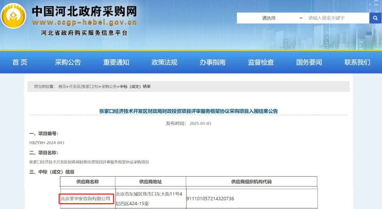
Task: Open the 采购公告 navigation menu
Action: click(x=68, y=62)
